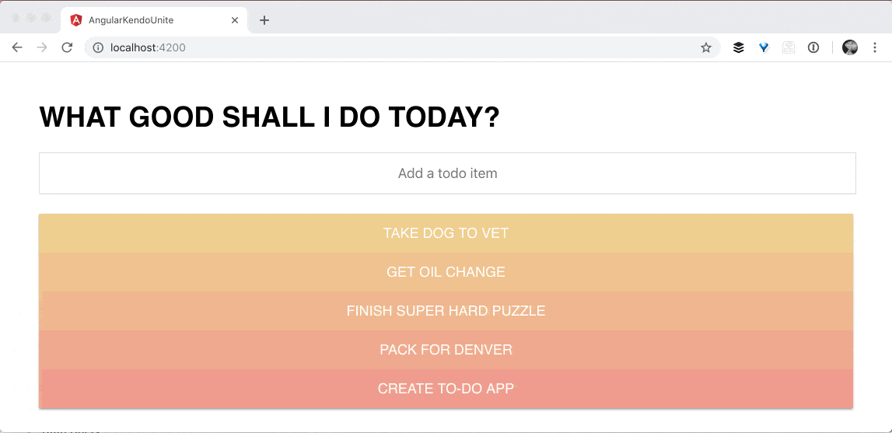Image resolution: width=892 pixels, height=433 pixels.
Task: Go back using the browser back arrow
Action: 17,47
